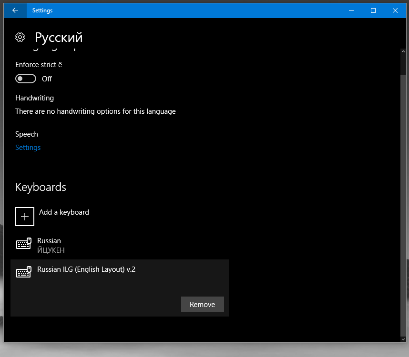The image size is (409, 357).
Task: Close the Settings window
Action: tap(395, 10)
